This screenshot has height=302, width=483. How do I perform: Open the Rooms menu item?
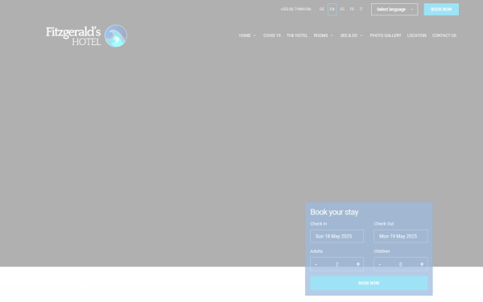320,35
